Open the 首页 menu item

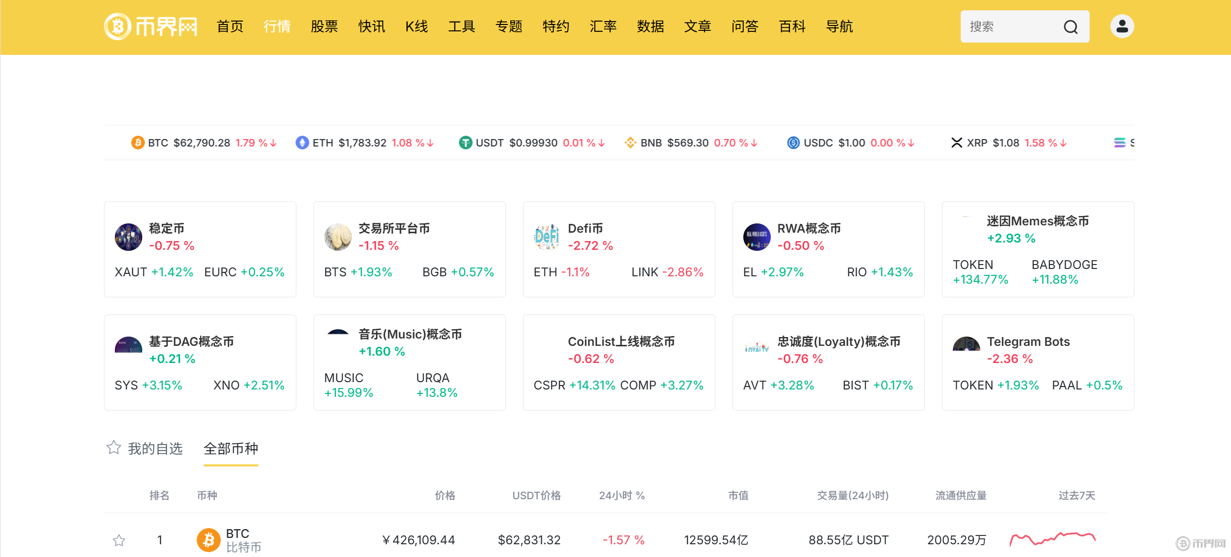(x=230, y=26)
